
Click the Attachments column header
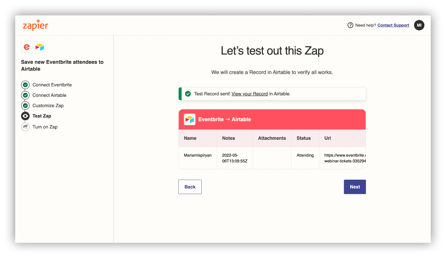pos(272,138)
